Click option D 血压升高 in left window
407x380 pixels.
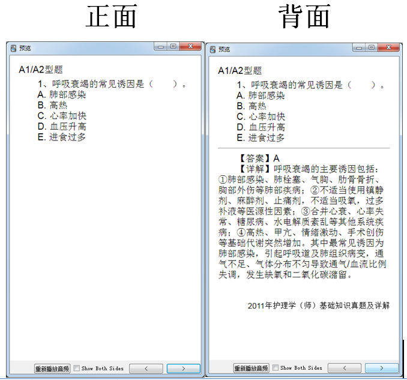(x=62, y=127)
